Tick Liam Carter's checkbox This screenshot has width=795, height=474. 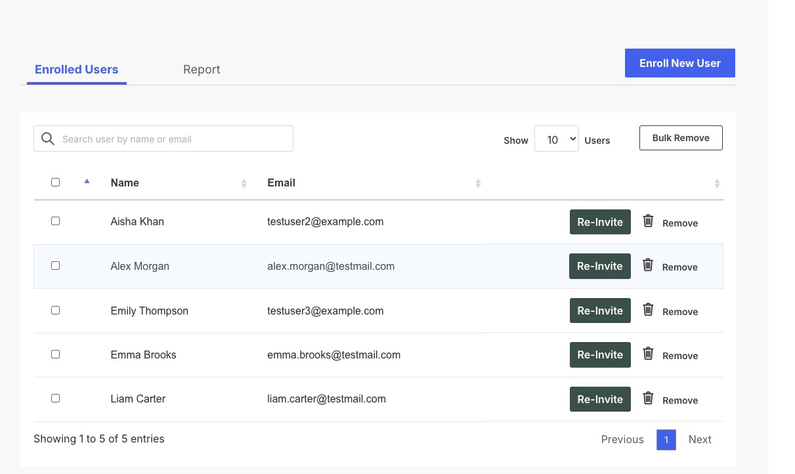coord(55,399)
